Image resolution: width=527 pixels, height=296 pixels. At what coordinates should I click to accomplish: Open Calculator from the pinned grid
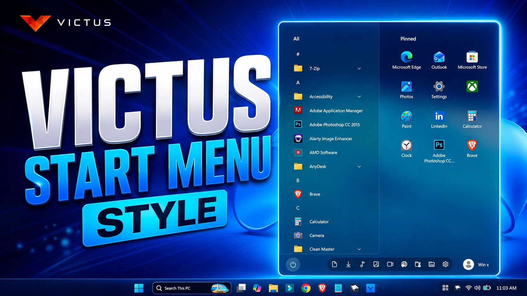pos(472,119)
